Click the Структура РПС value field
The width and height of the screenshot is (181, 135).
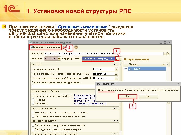(x=99, y=59)
